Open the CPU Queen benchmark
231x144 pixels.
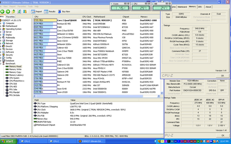pos(14,78)
